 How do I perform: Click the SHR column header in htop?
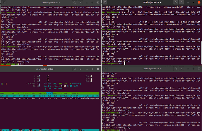pos(41,93)
